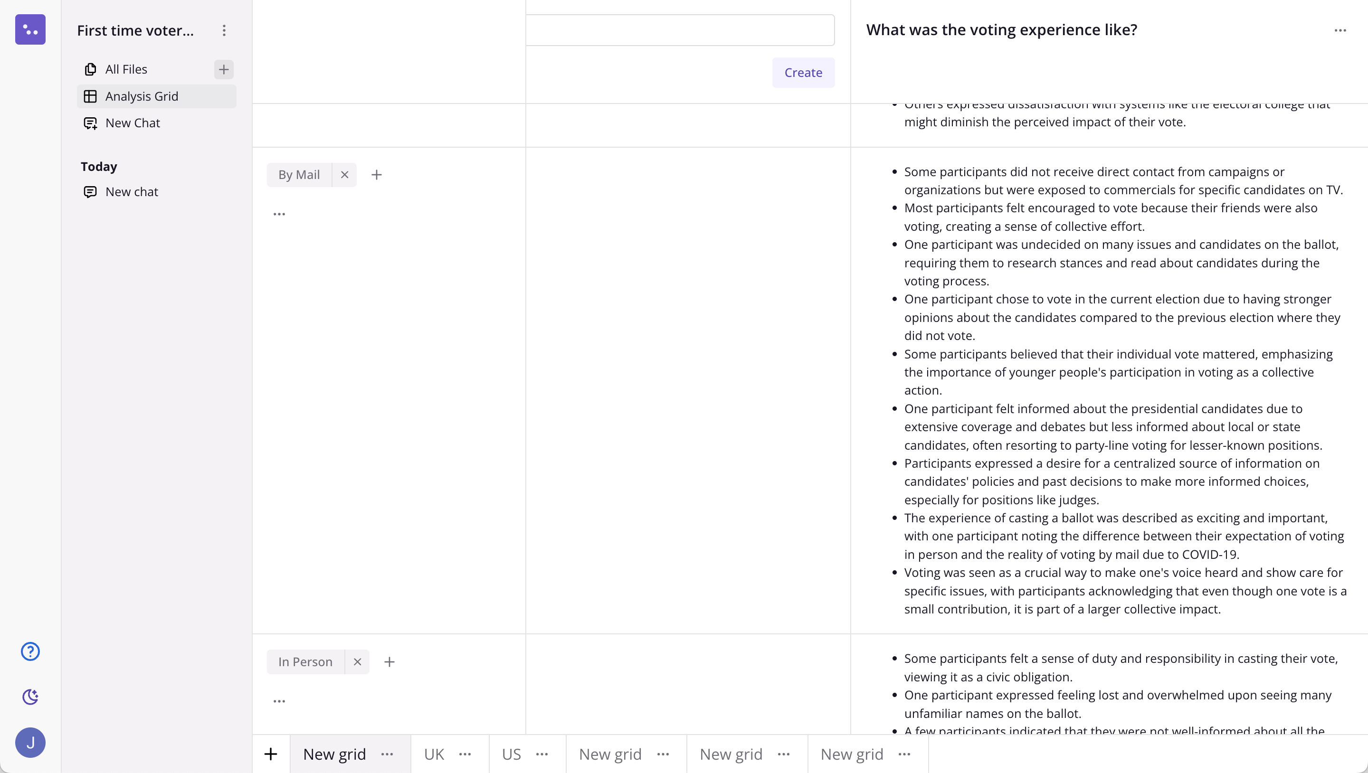Click bullet about centralized source of information
1368x773 pixels.
(x=1112, y=481)
